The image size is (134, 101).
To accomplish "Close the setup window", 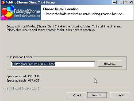I will pos(131,2).
